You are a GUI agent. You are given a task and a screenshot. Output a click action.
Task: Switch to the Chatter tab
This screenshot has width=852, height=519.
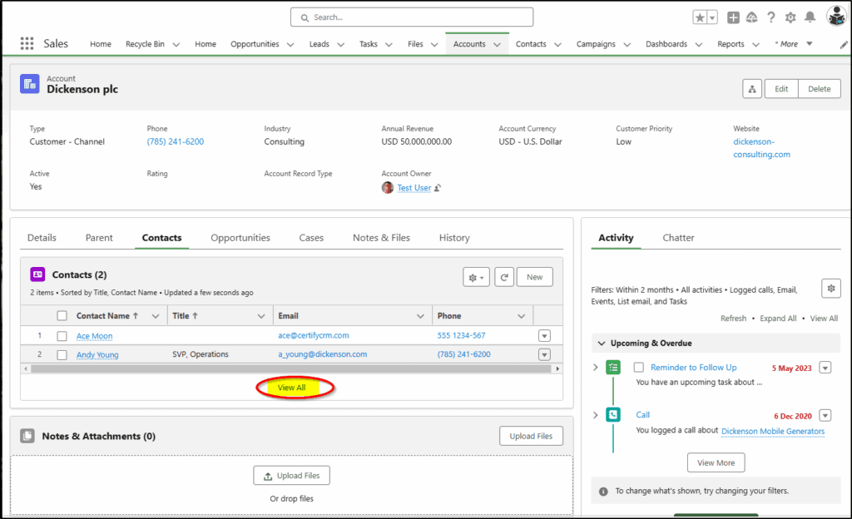click(x=678, y=238)
